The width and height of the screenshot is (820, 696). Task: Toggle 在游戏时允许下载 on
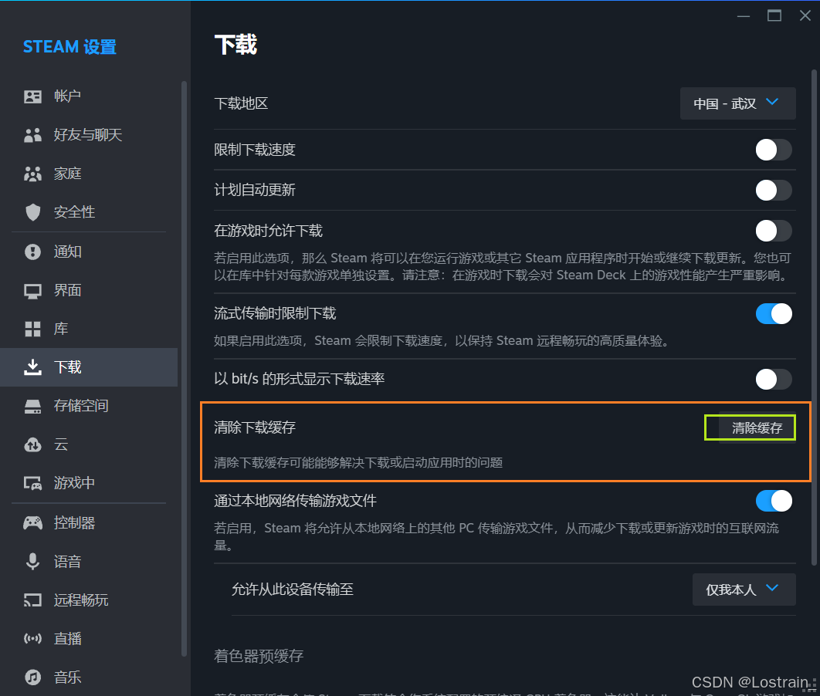click(x=774, y=231)
